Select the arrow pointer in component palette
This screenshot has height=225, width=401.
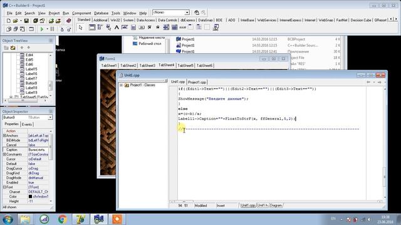[x=81, y=27]
